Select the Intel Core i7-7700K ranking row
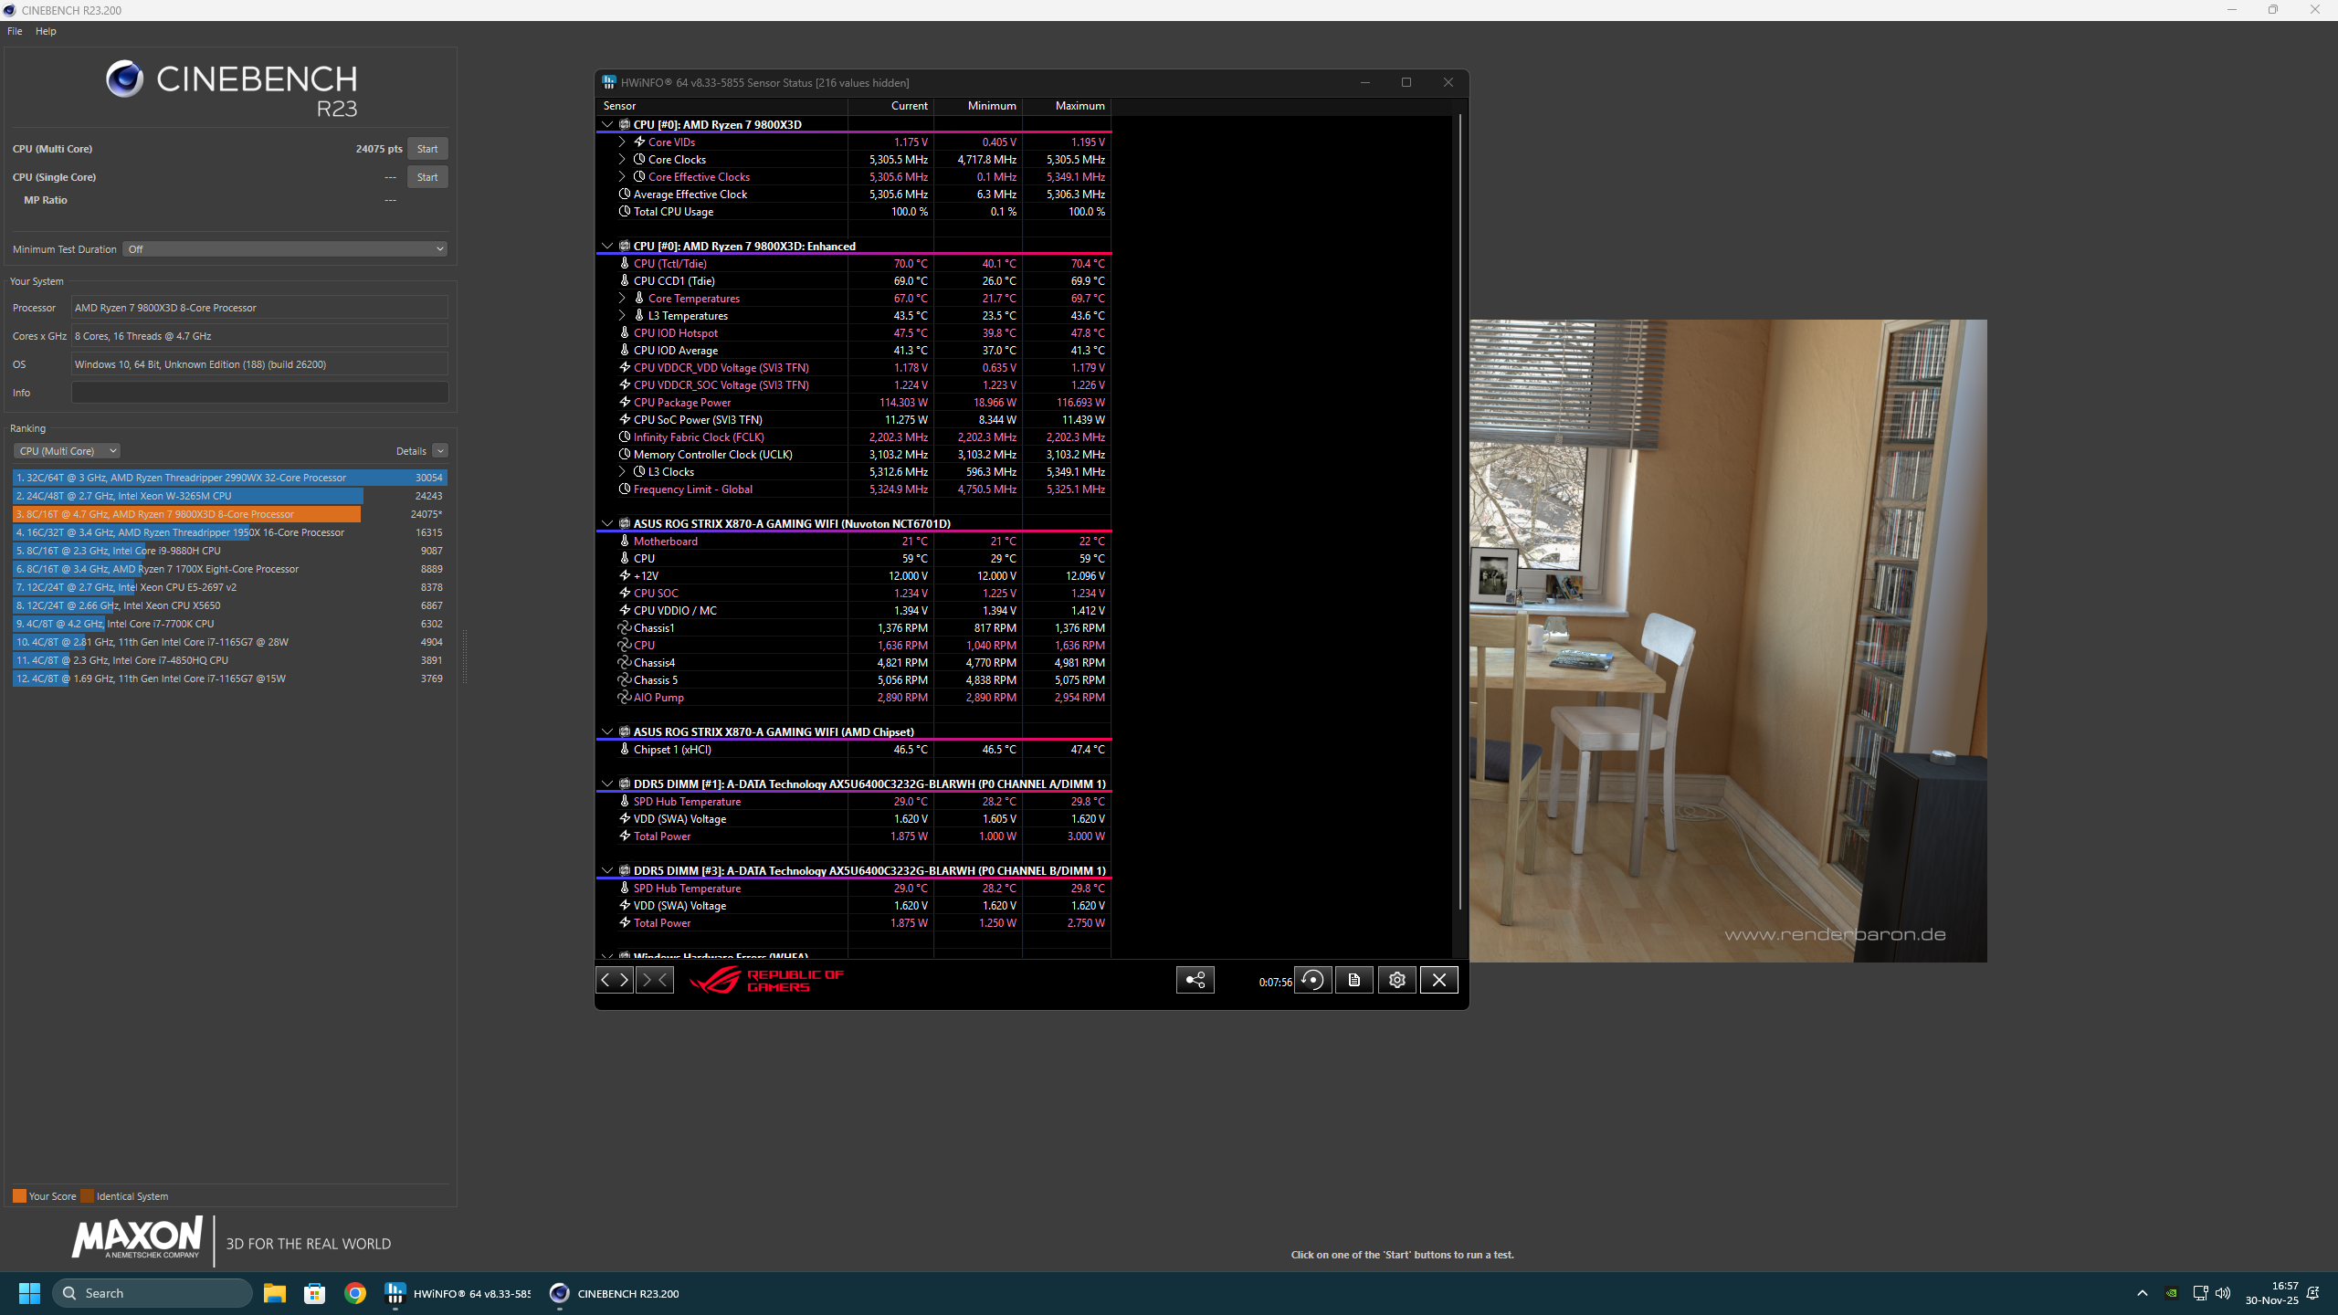 point(229,624)
